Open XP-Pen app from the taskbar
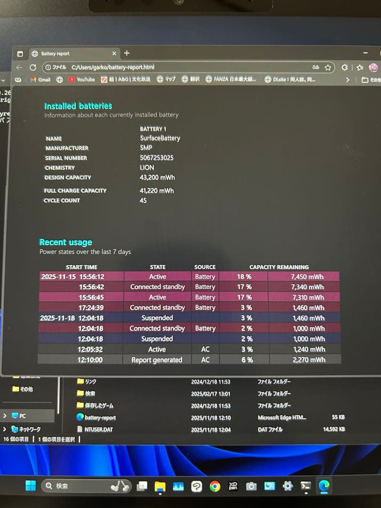This screenshot has height=508, width=381. [x=233, y=486]
